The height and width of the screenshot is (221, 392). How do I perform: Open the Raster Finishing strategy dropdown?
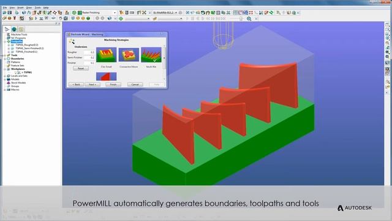point(115,12)
